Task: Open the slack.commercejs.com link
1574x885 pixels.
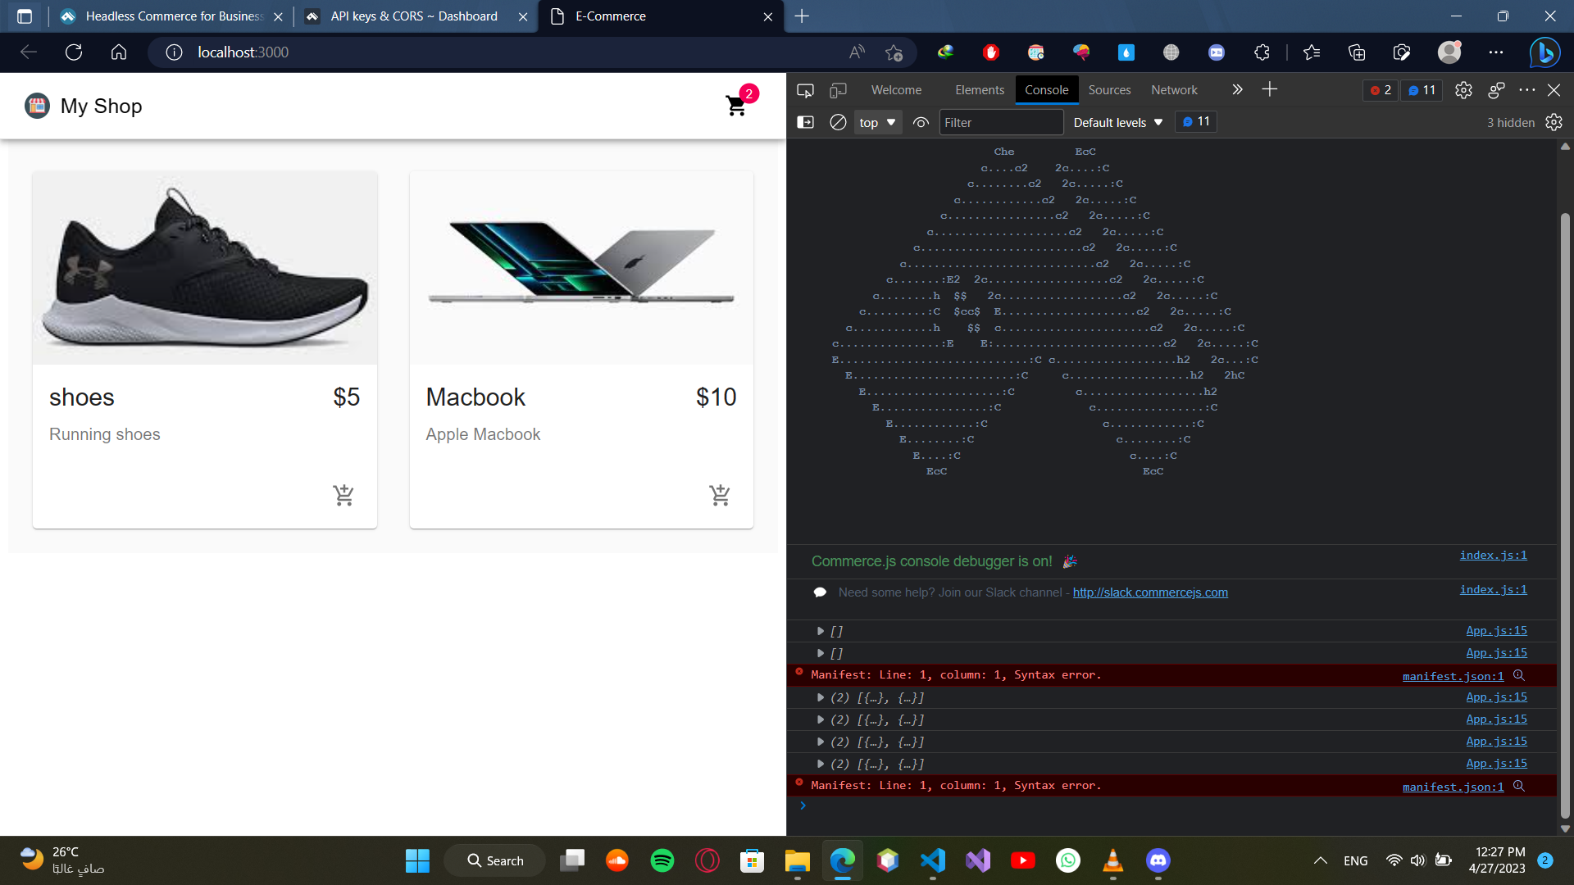Action: (1150, 592)
